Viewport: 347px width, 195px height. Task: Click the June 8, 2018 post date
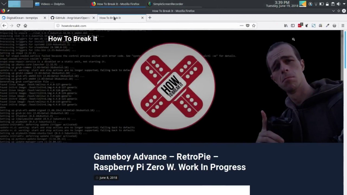(x=108, y=178)
